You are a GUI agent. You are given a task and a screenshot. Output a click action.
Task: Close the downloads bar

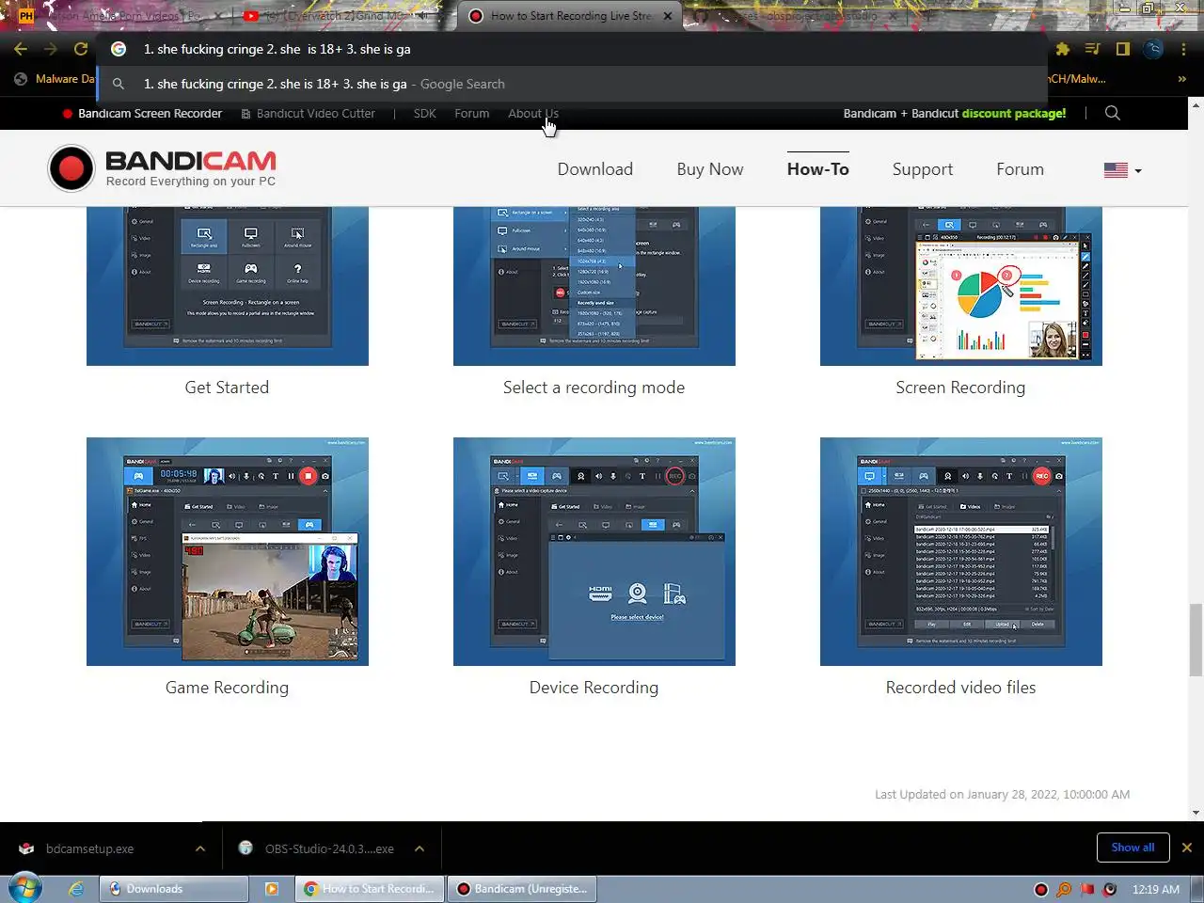coord(1186,848)
